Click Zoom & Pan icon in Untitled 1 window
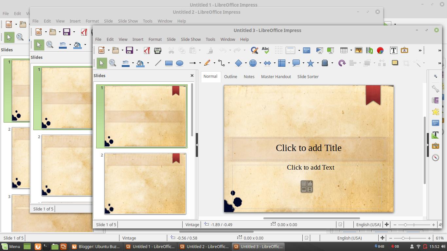This screenshot has width=447, height=251. click(x=20, y=37)
